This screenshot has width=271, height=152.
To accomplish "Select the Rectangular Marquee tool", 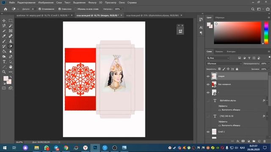I will point(11,21).
